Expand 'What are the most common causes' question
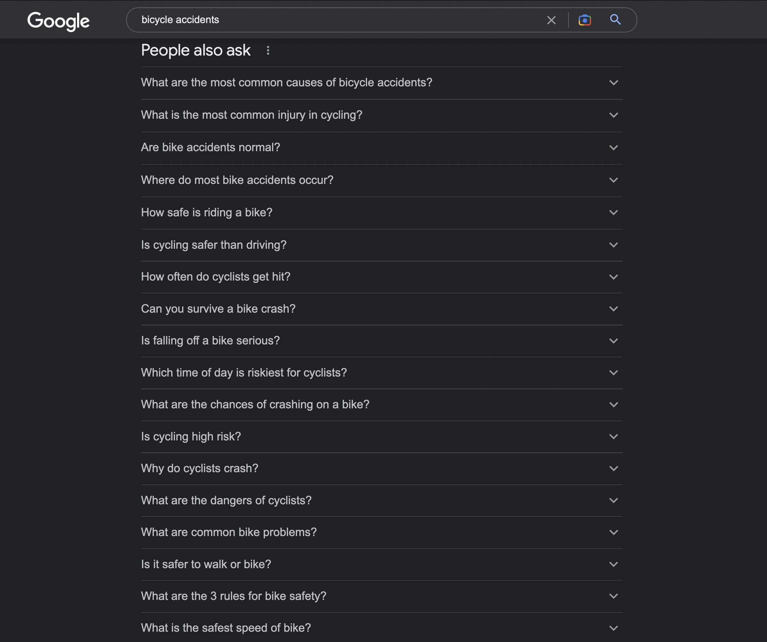This screenshot has height=642, width=767. click(382, 83)
